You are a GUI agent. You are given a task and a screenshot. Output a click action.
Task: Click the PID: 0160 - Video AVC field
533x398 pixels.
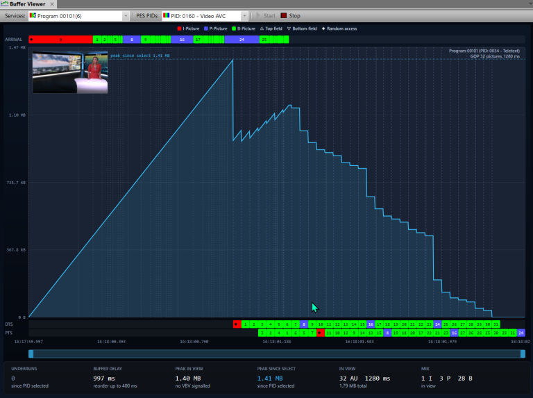[x=205, y=16]
